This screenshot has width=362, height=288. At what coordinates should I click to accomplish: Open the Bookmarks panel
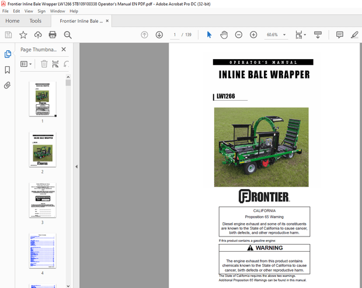(8, 70)
